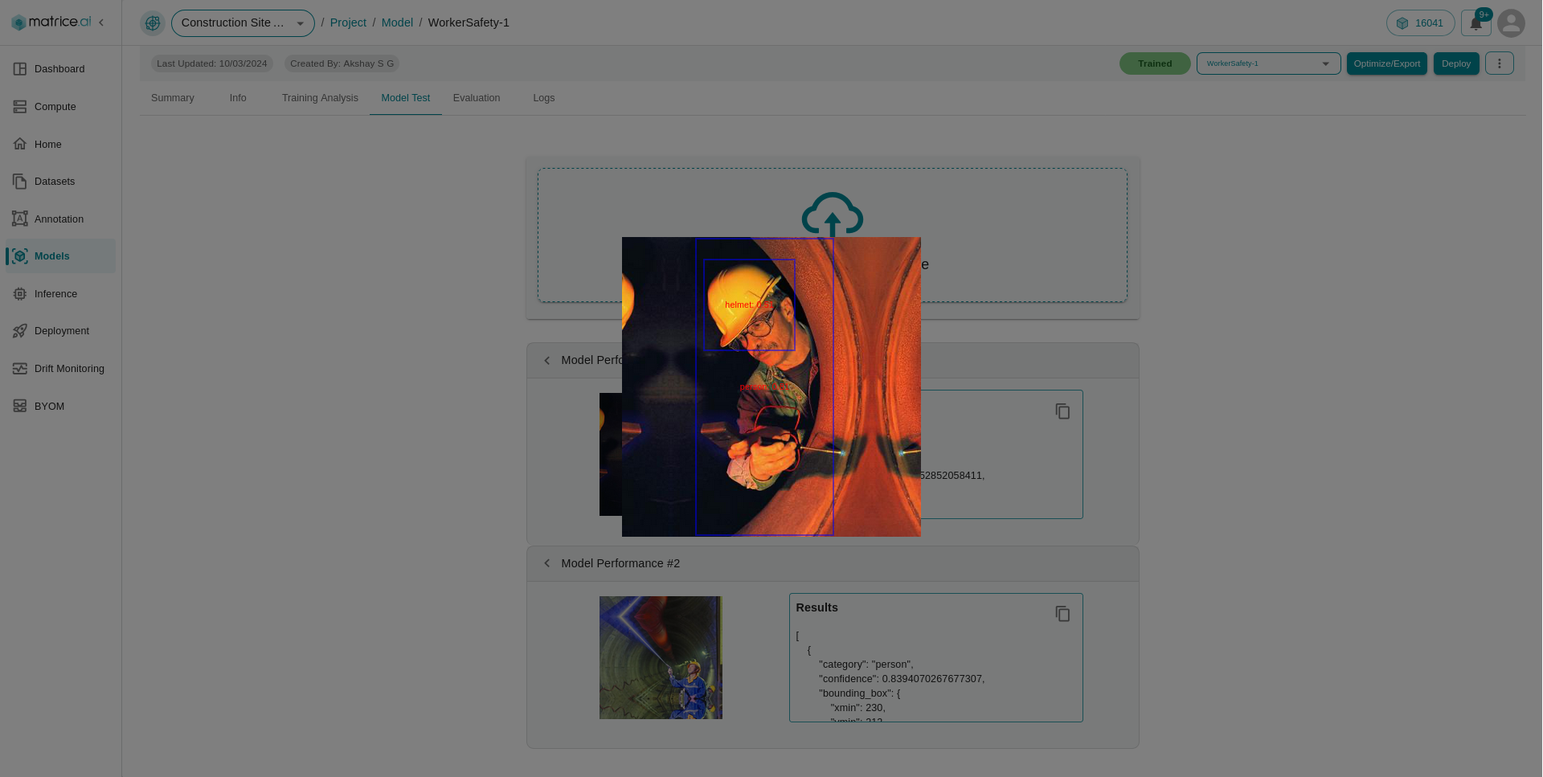Open the Compute section icon
This screenshot has height=777, width=1543.
(x=20, y=107)
